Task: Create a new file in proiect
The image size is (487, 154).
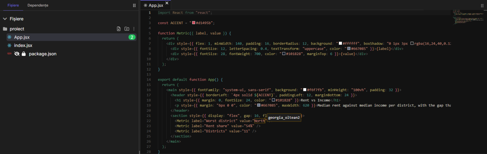Action: pyautogui.click(x=119, y=29)
